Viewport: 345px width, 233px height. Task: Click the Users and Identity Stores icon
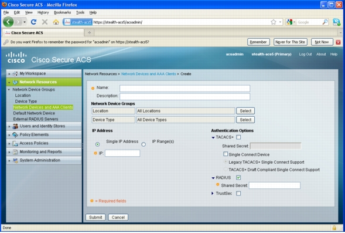point(15,126)
